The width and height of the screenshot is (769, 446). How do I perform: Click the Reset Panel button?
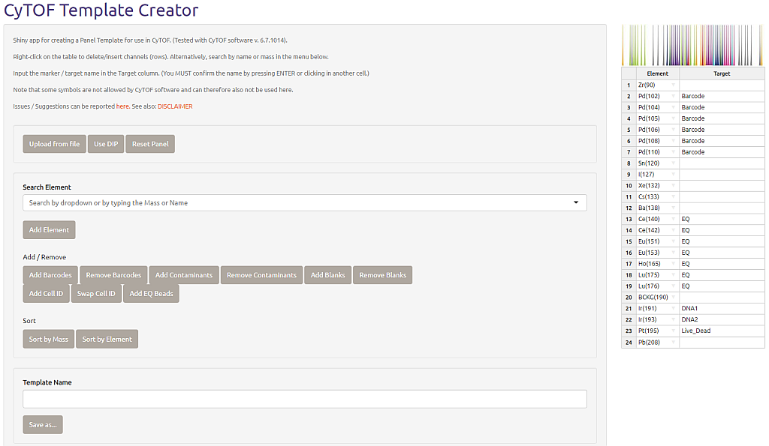(x=150, y=144)
